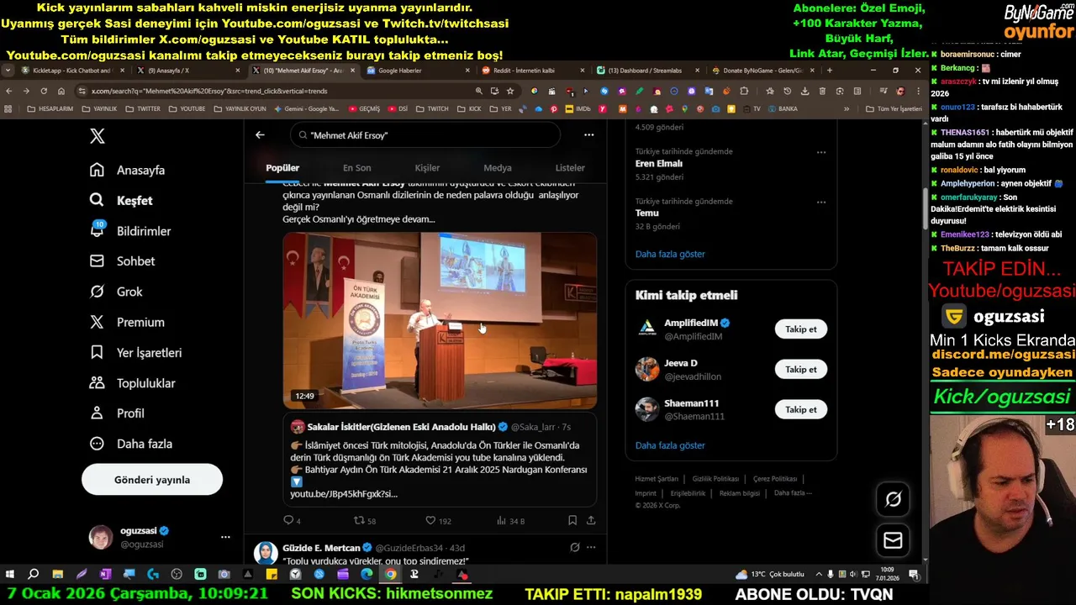
Task: Switch to Medya tab
Action: tap(498, 167)
